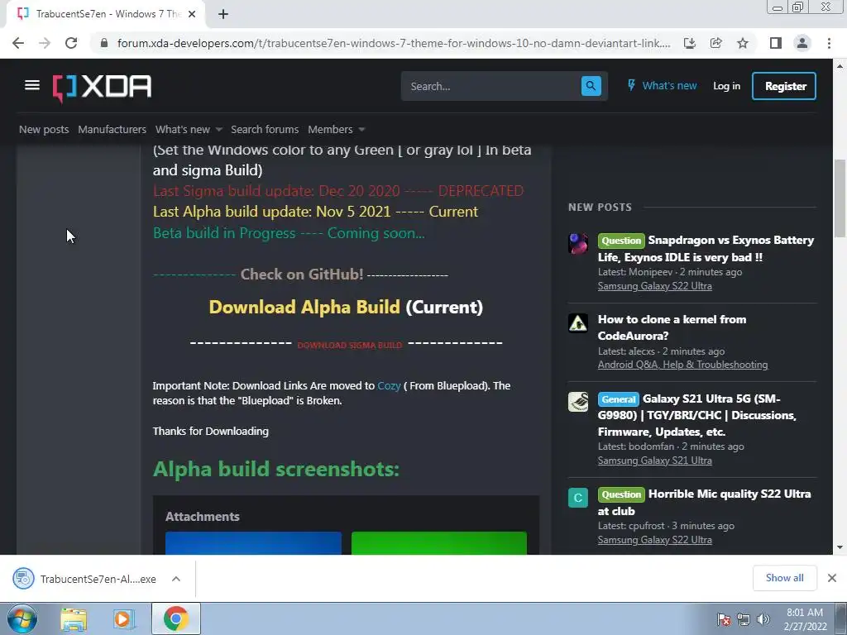
Task: Open the Search forums nav item
Action: pos(265,130)
